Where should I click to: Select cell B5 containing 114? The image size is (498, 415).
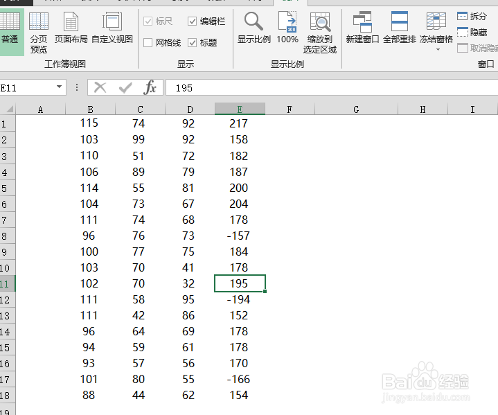(90, 188)
